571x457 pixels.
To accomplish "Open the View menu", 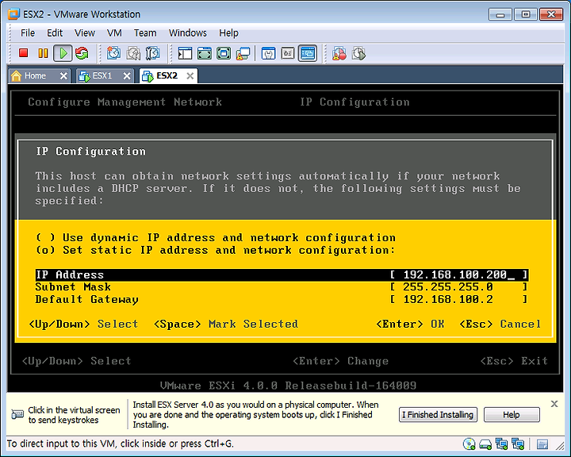I will click(85, 33).
